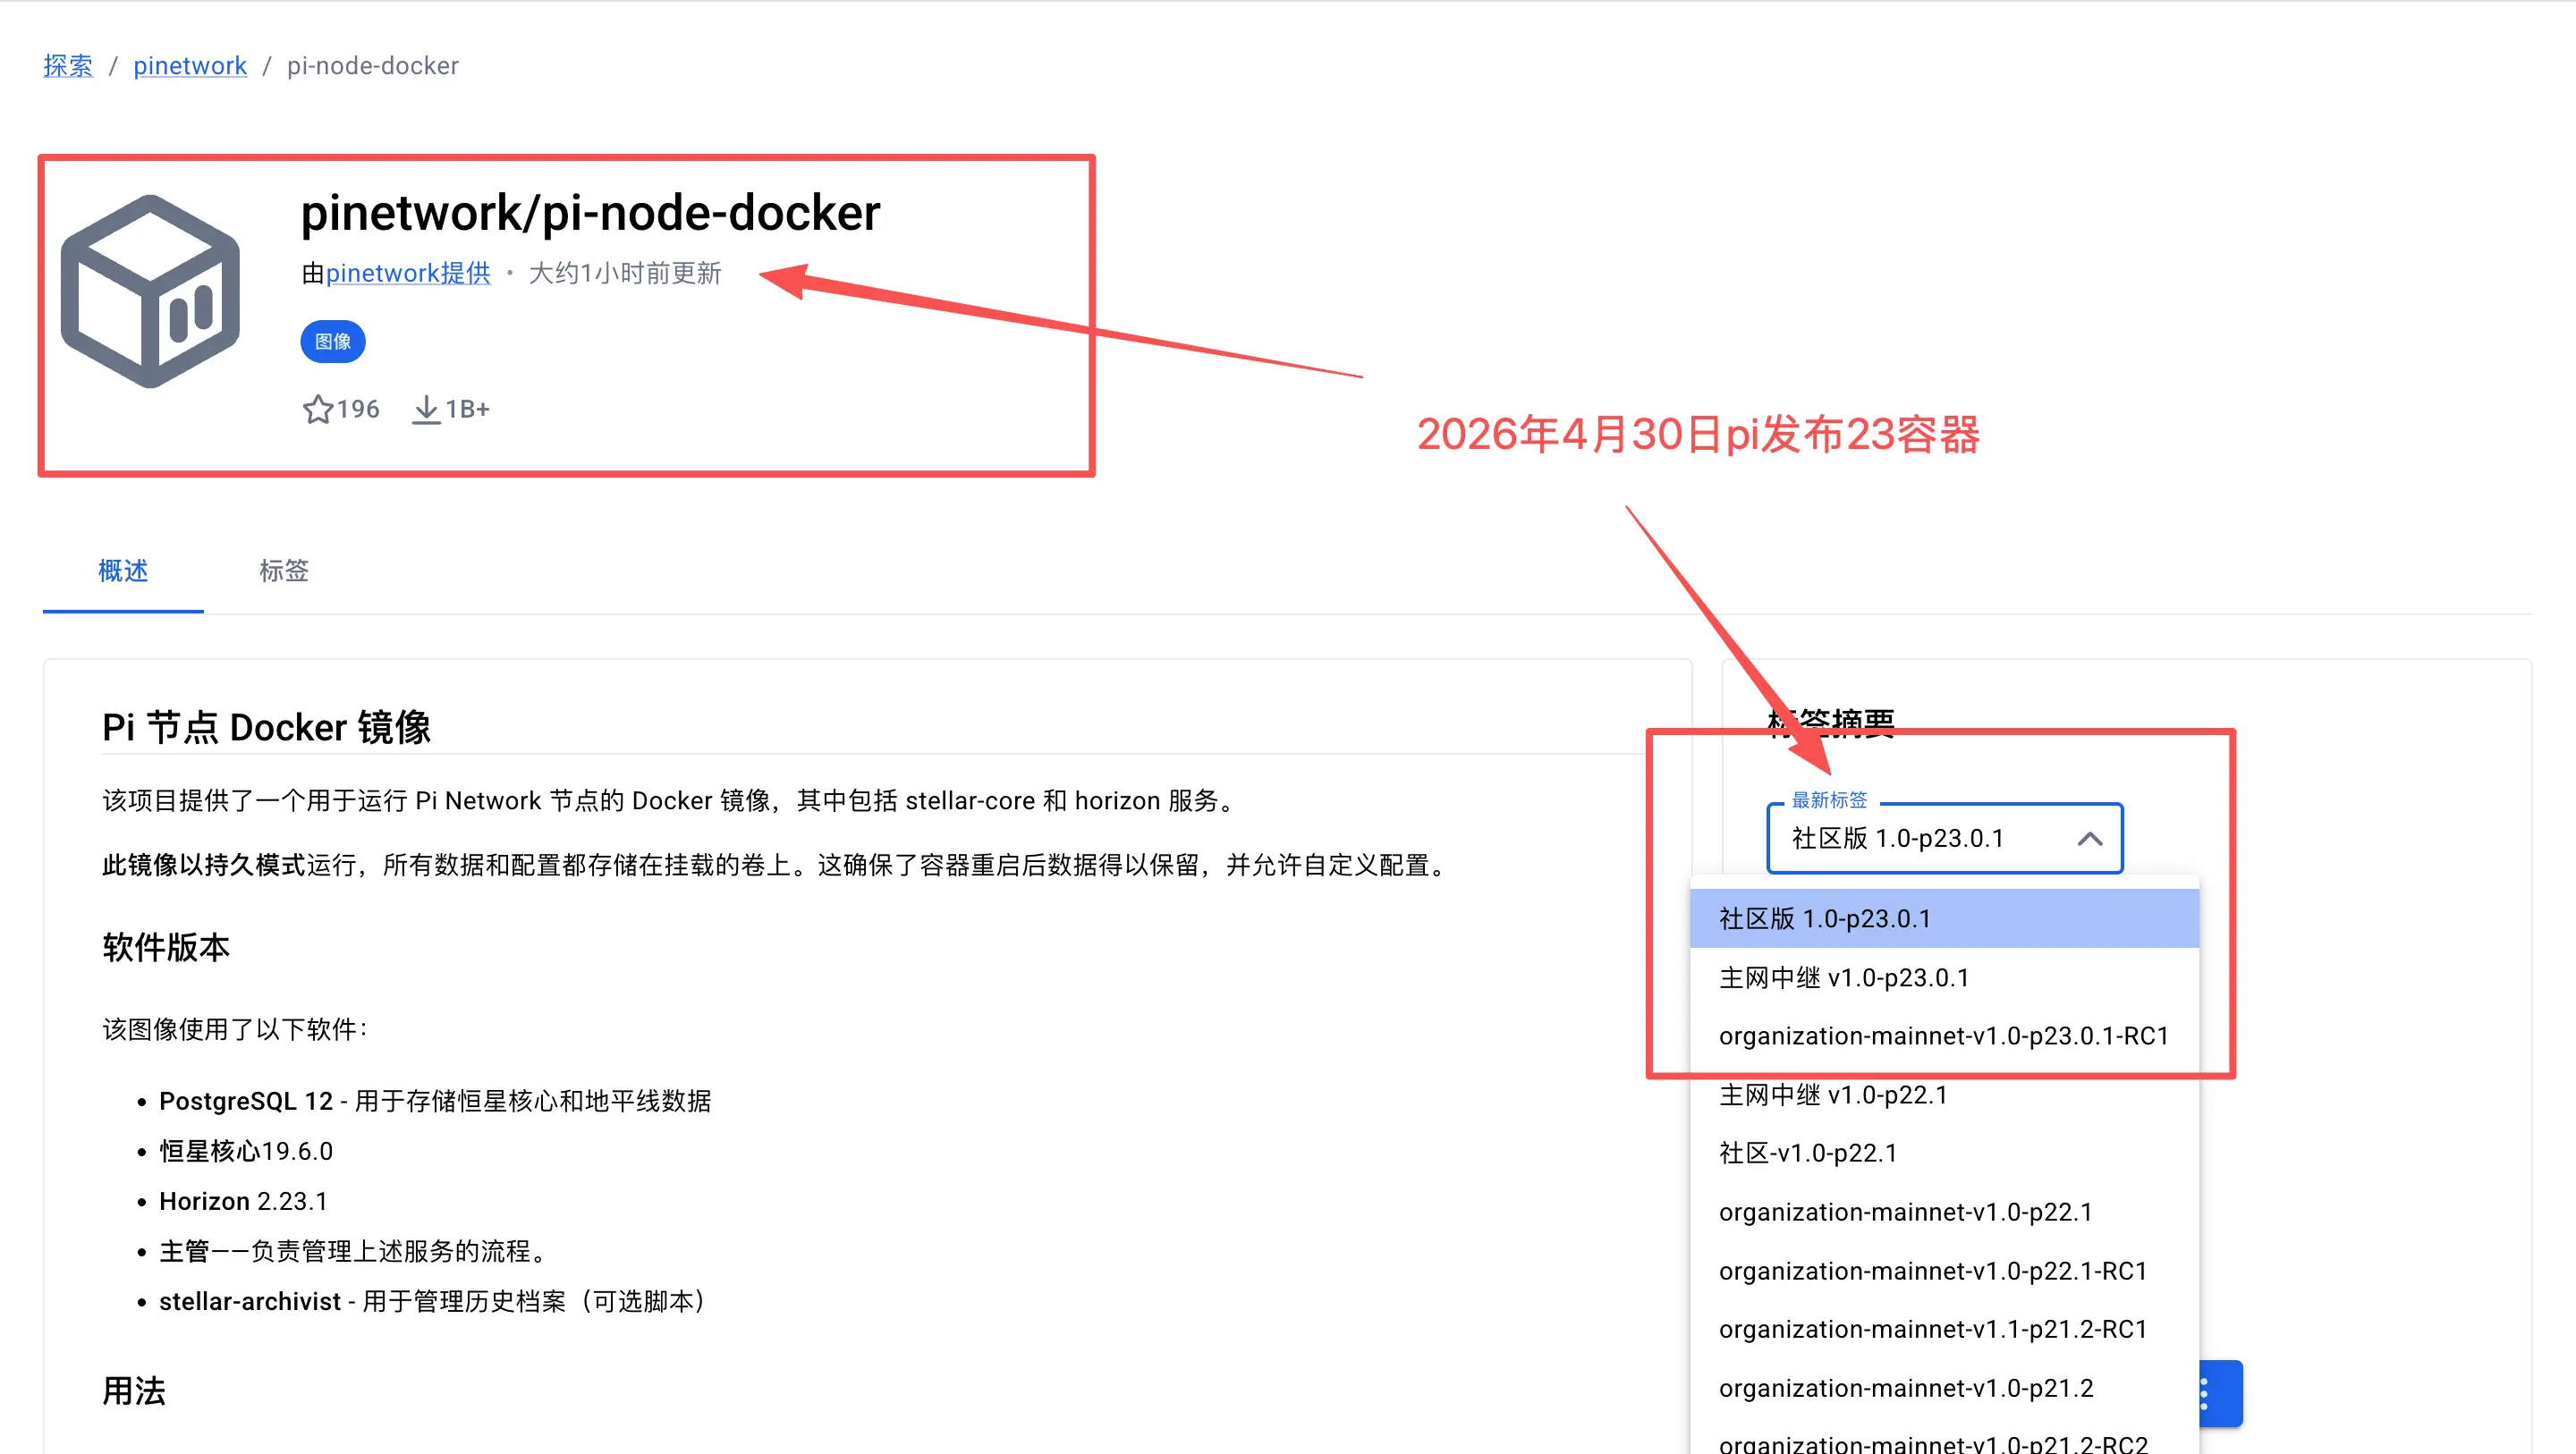The image size is (2576, 1454).
Task: Select 社区版 1.0-p23.0.1 in the list
Action: 1824,919
